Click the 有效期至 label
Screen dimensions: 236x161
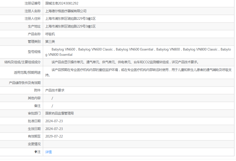pos(34,136)
